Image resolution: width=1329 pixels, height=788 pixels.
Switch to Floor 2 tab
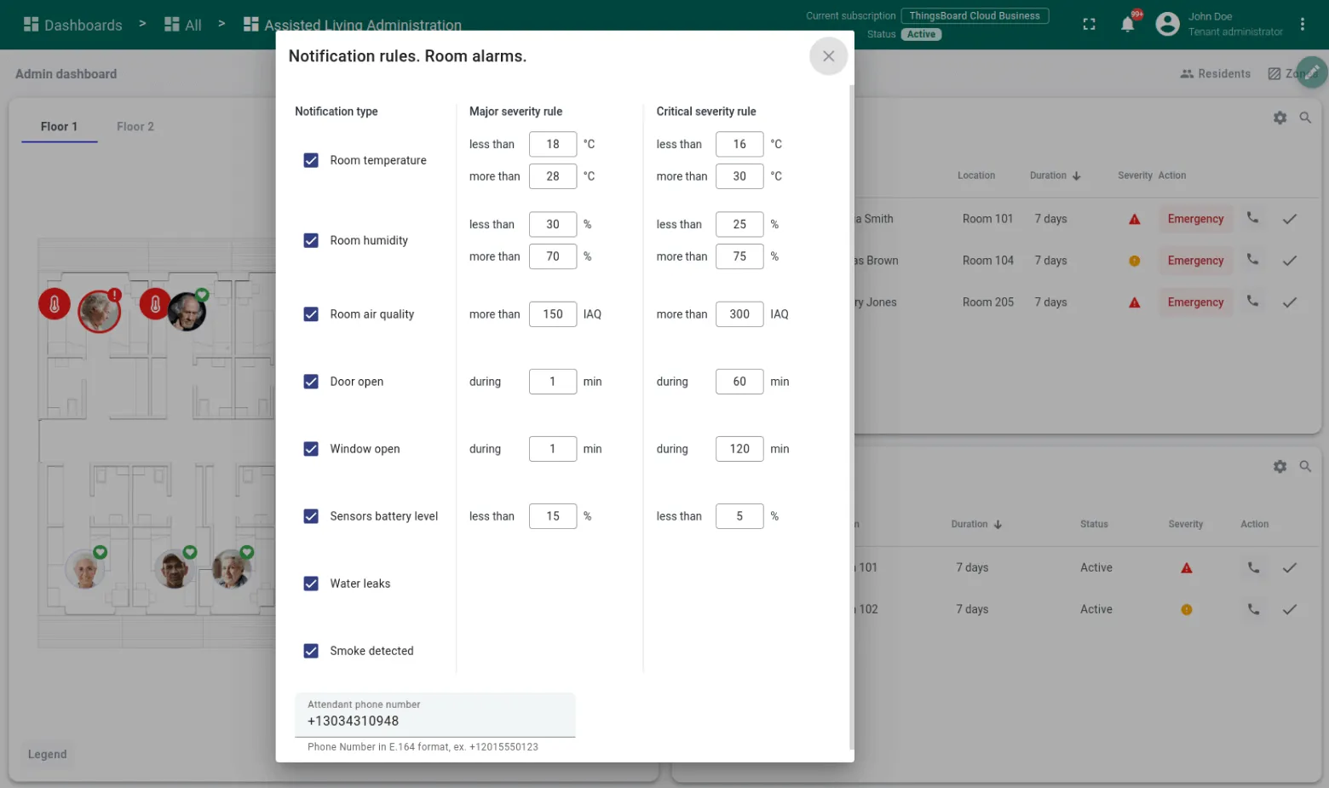135,126
